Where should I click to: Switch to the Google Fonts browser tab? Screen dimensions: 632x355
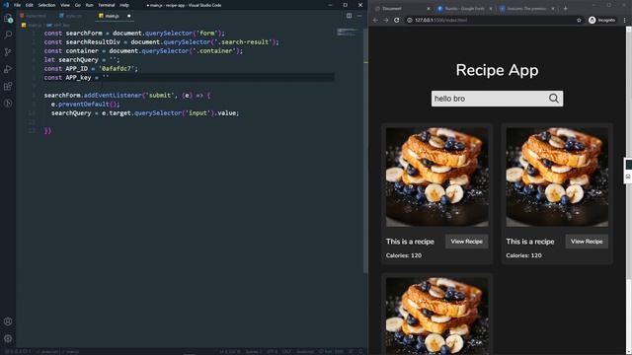coord(464,9)
